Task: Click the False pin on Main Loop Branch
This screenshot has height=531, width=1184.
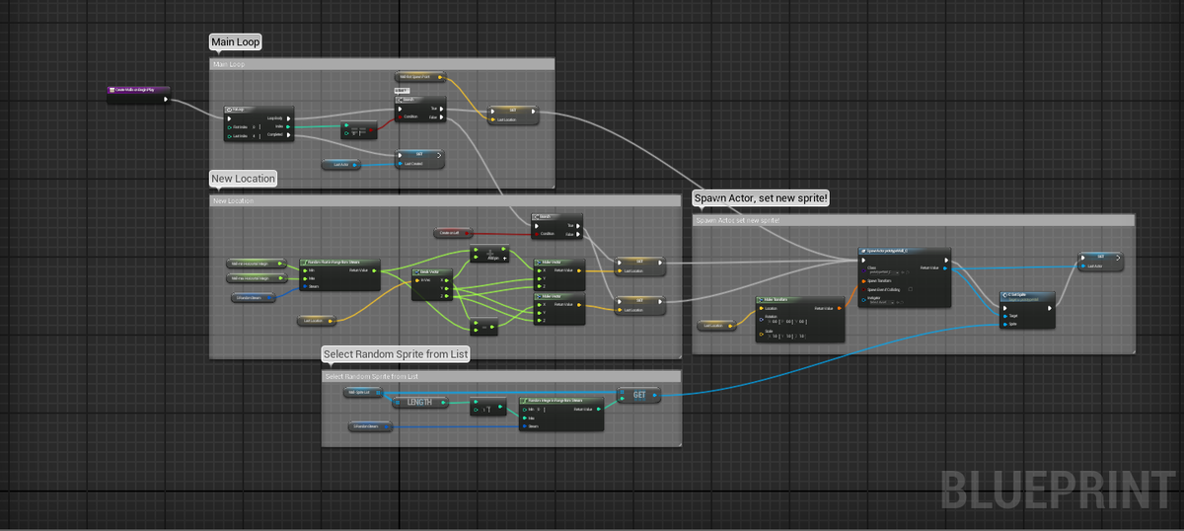Action: [441, 117]
